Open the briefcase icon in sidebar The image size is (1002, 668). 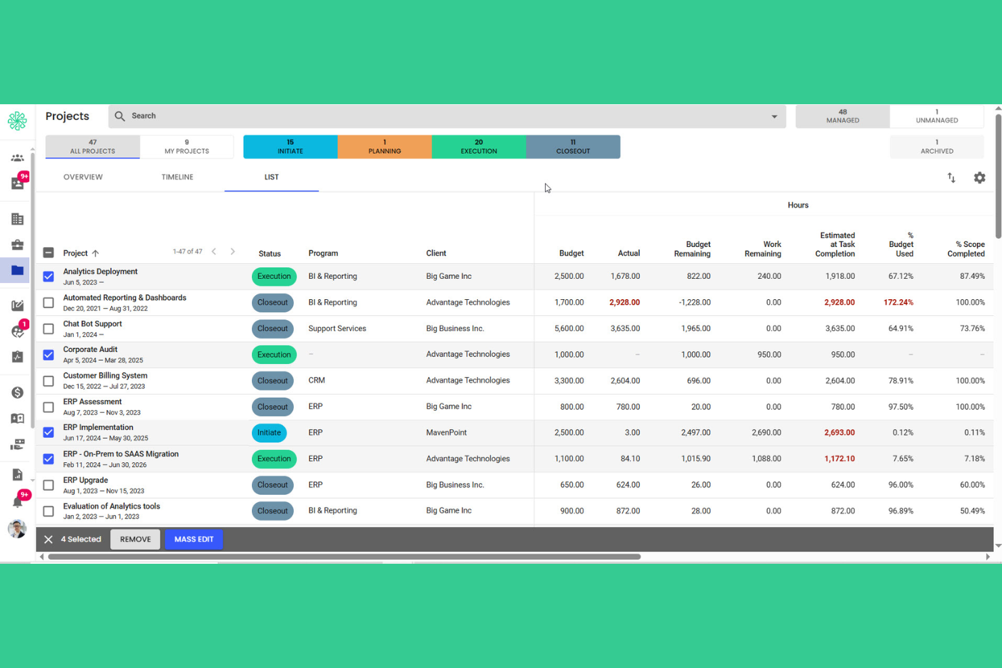17,244
